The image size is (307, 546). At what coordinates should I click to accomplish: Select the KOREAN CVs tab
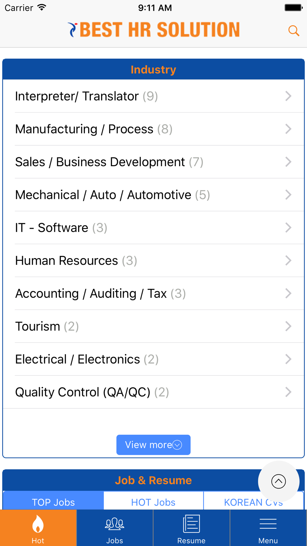[x=254, y=501]
